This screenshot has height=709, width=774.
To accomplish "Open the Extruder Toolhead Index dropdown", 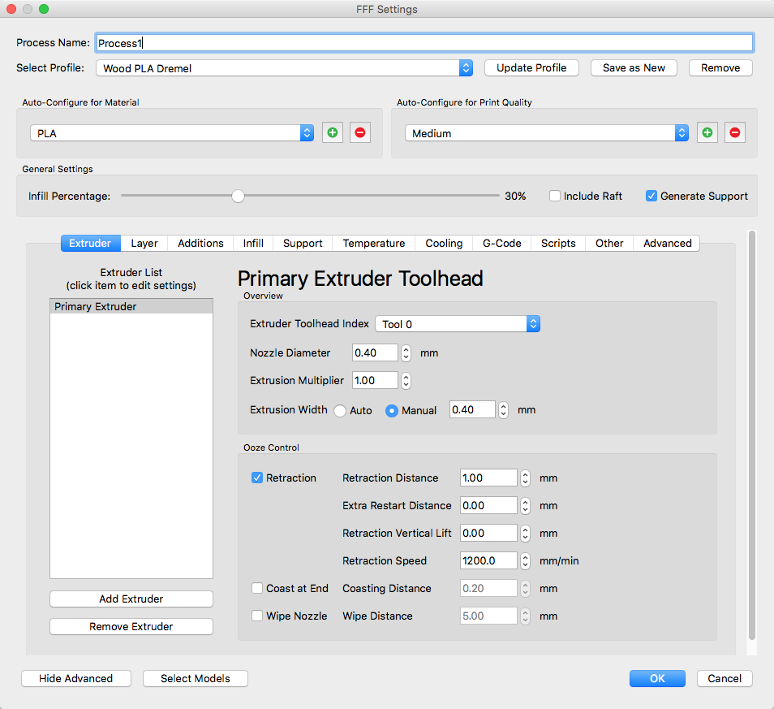I will coord(458,324).
